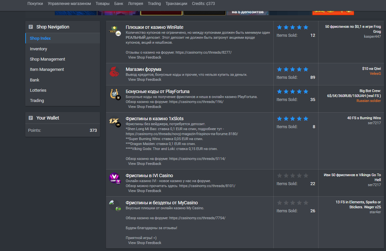View Shop Feedback for MyCasino shop
Screen dimensions: 386x251
pyautogui.click(x=145, y=243)
